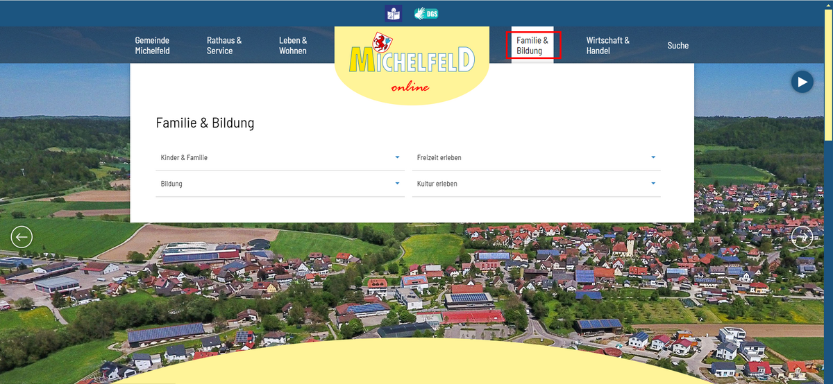
Task: Select Familie & Bildung menu item
Action: point(532,46)
